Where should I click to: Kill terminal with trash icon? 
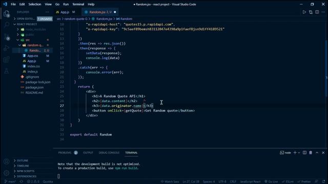311,153
